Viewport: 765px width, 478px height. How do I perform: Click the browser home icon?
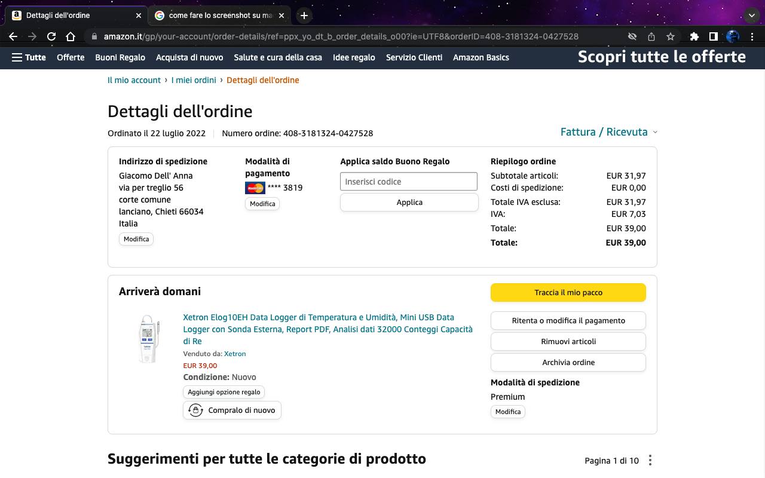tap(71, 36)
